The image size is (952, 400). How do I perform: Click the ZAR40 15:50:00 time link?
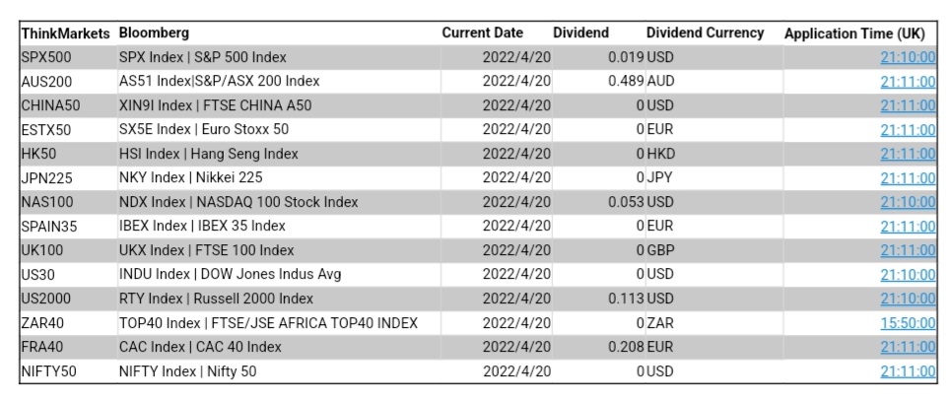(908, 322)
